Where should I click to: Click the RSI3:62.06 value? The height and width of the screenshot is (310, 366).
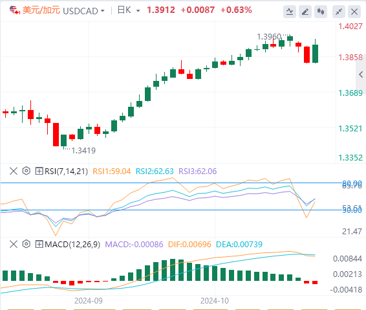[x=198, y=172]
